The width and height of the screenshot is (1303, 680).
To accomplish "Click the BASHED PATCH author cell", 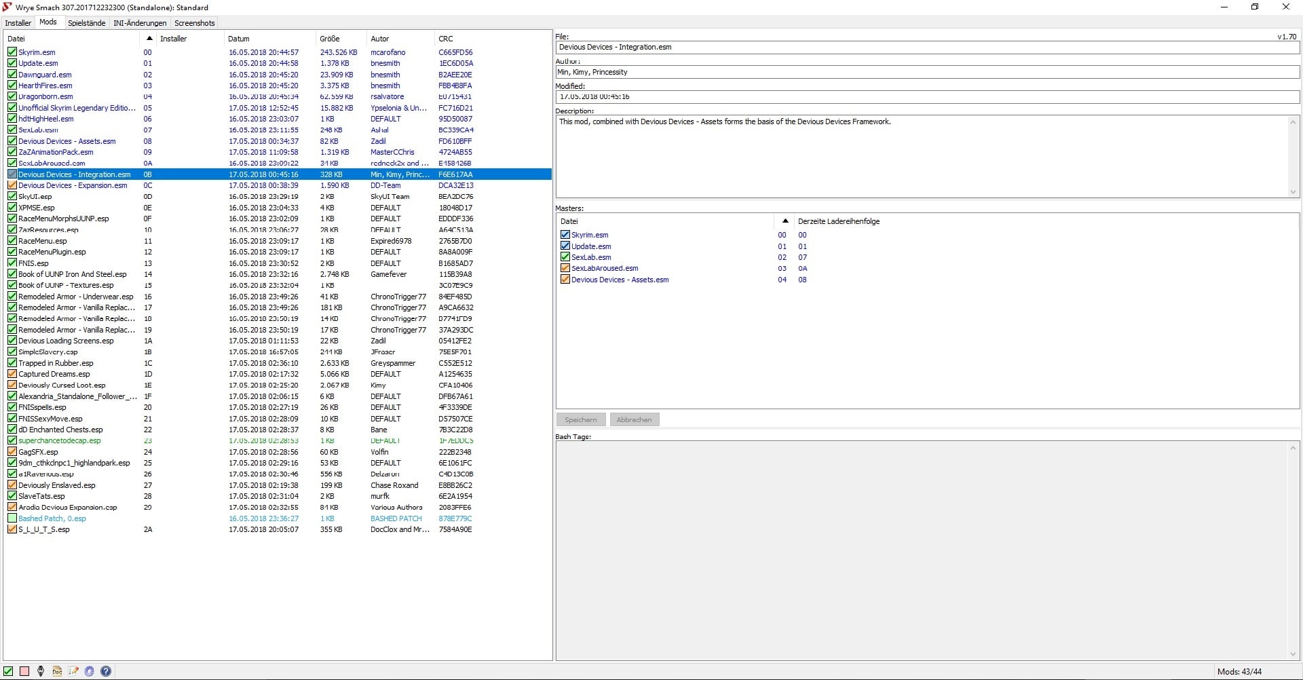I will coord(396,518).
